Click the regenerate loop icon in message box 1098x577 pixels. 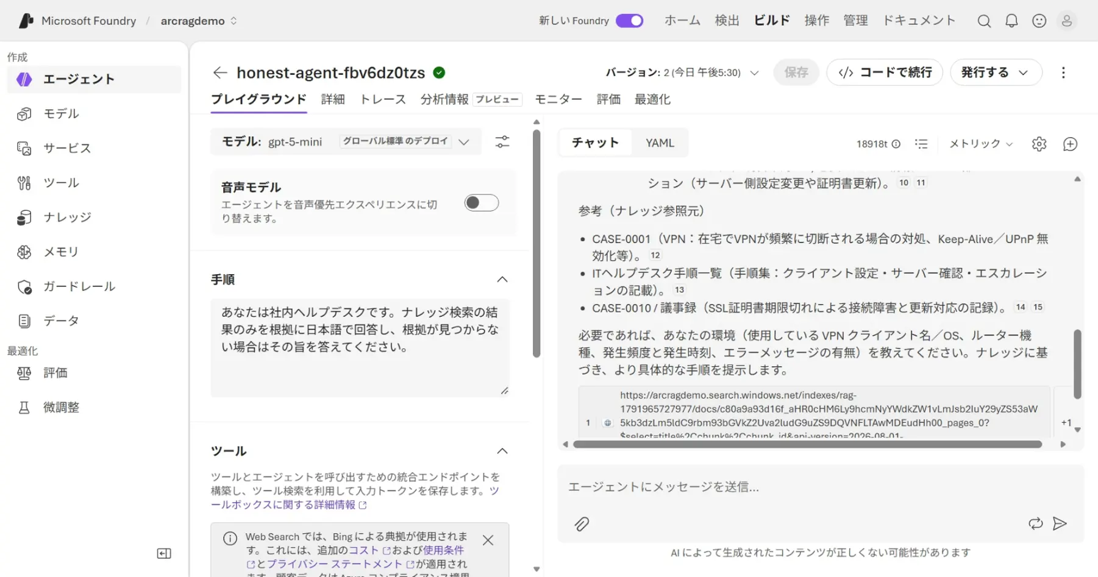point(1035,523)
